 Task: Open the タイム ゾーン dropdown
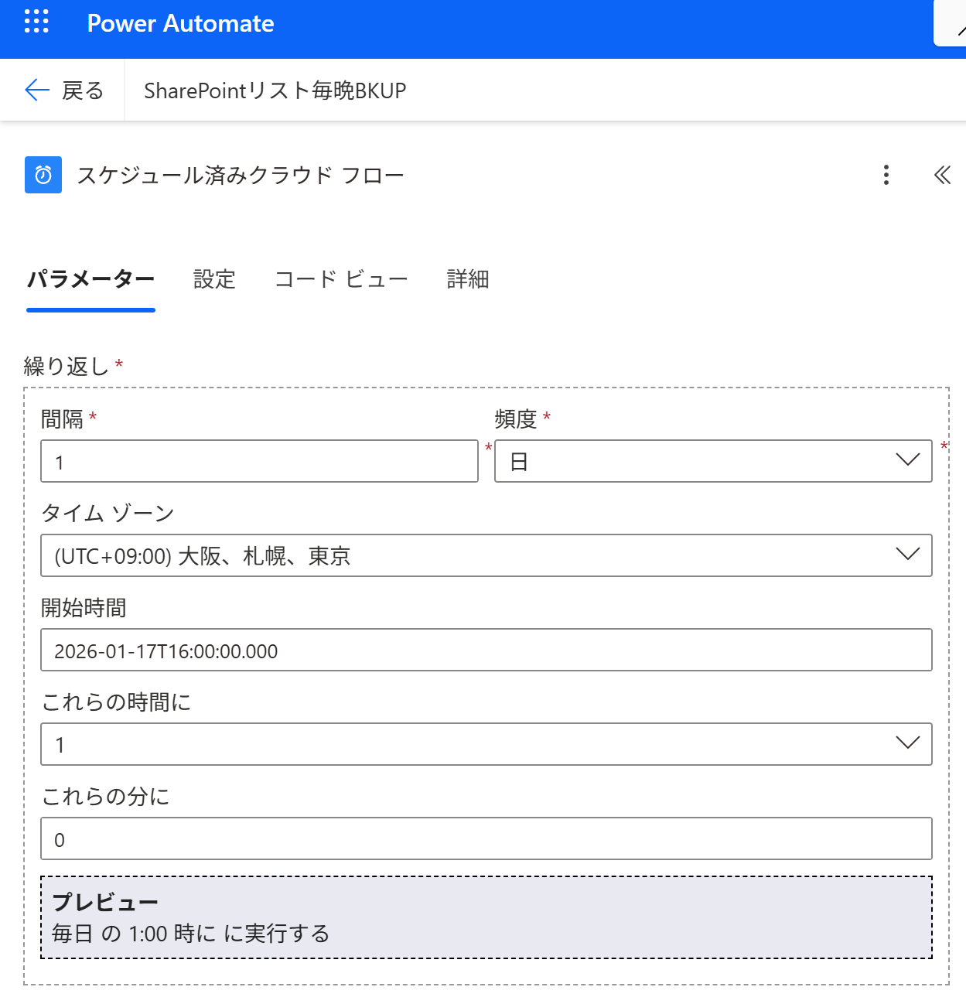(486, 555)
